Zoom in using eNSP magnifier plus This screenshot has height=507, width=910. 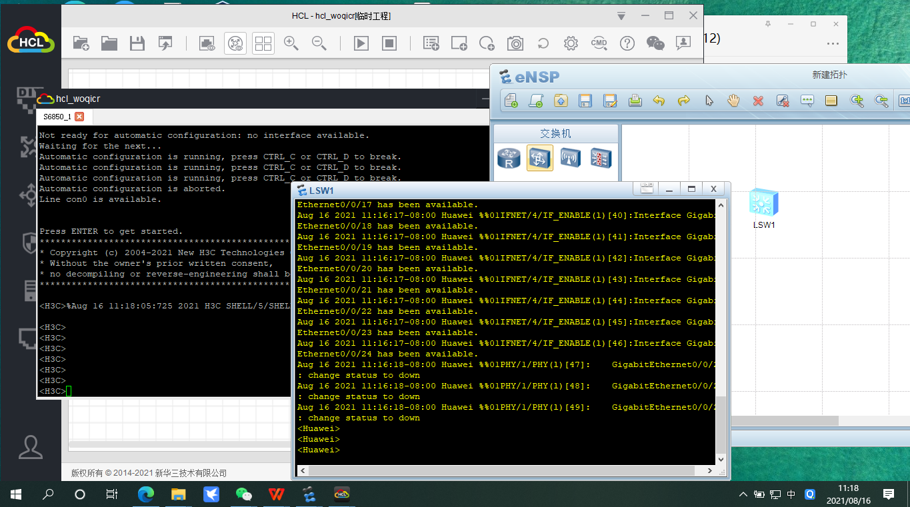tap(857, 101)
